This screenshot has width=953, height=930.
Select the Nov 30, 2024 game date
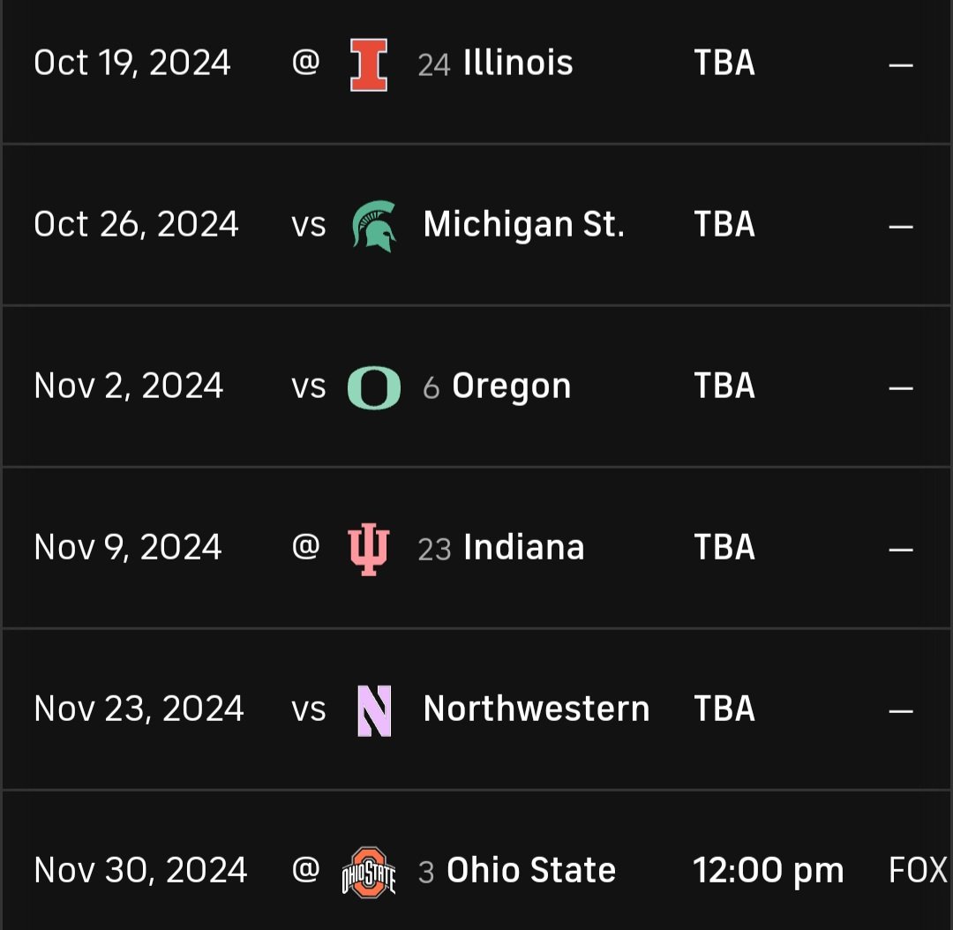(x=141, y=870)
